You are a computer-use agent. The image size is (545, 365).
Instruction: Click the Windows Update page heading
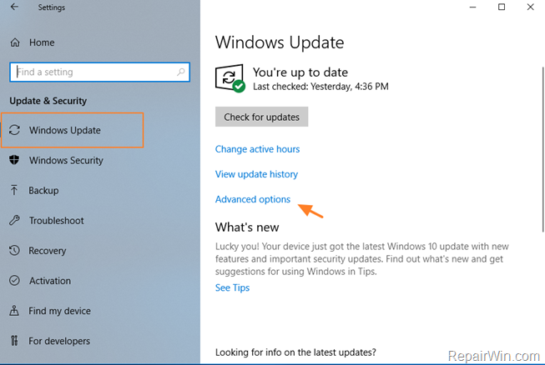click(280, 42)
